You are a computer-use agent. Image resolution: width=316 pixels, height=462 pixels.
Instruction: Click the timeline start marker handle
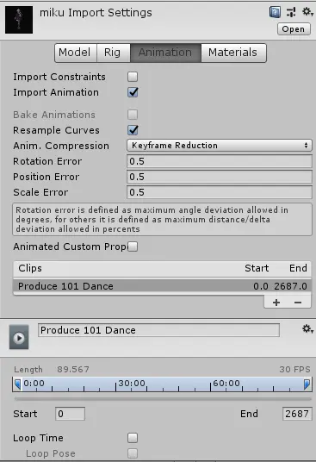17,384
